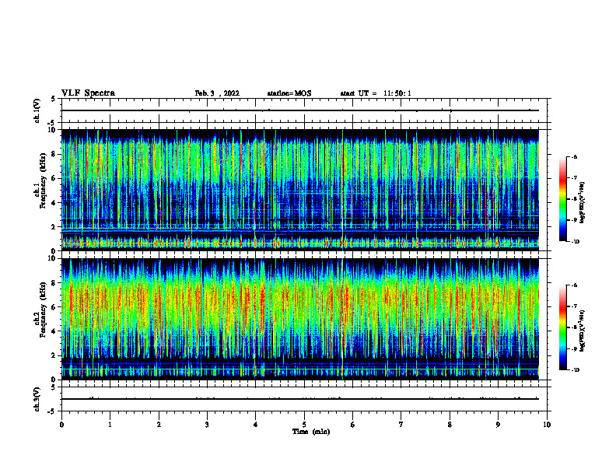Image resolution: width=616 pixels, height=476 pixels.
Task: Click the "ch.1(V)" axis label
Action: click(x=37, y=110)
